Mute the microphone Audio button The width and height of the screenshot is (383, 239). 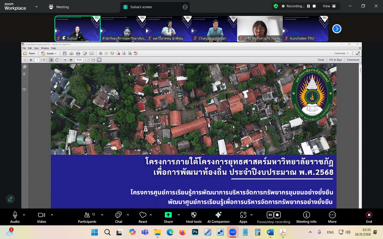point(15,217)
